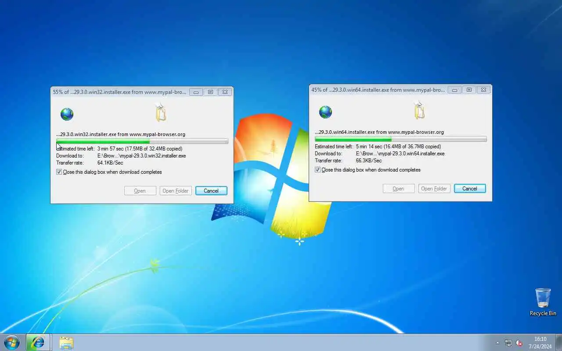Open the Recycle Bin desktop icon

[x=543, y=302]
